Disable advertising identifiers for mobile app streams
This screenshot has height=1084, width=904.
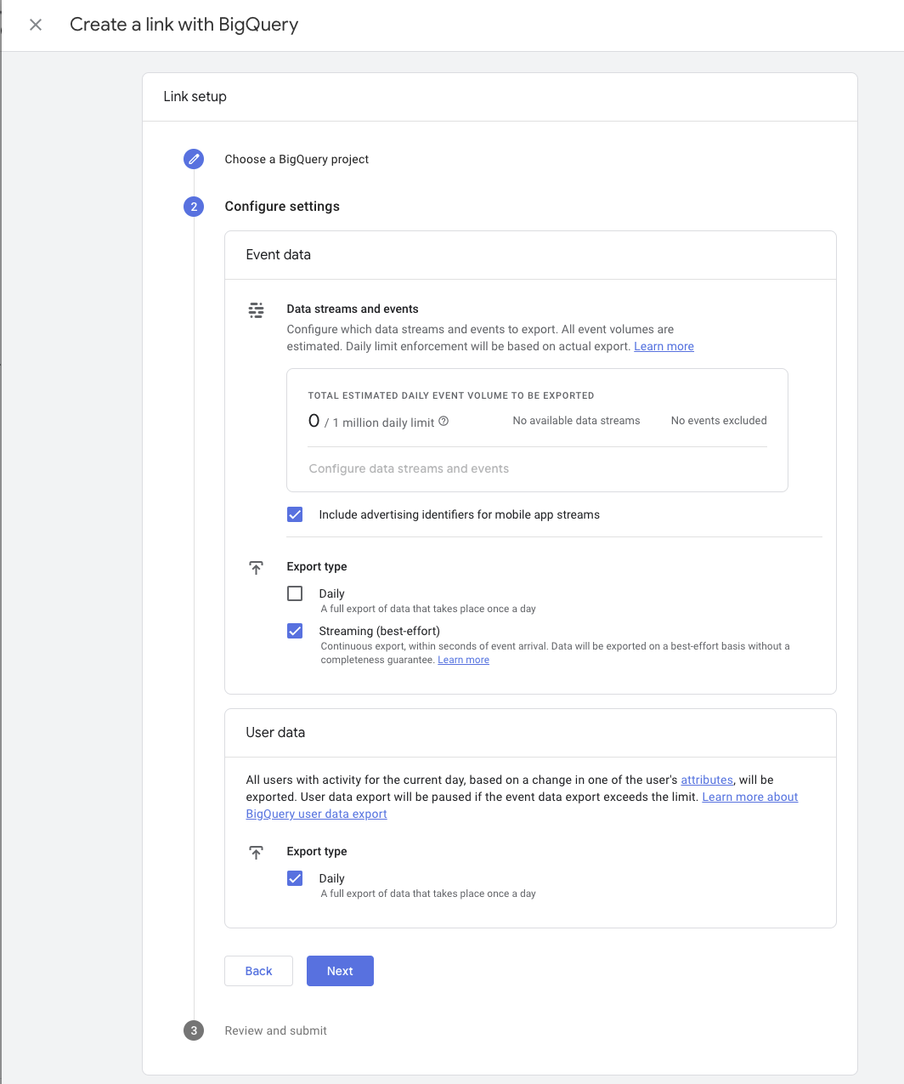coord(295,514)
